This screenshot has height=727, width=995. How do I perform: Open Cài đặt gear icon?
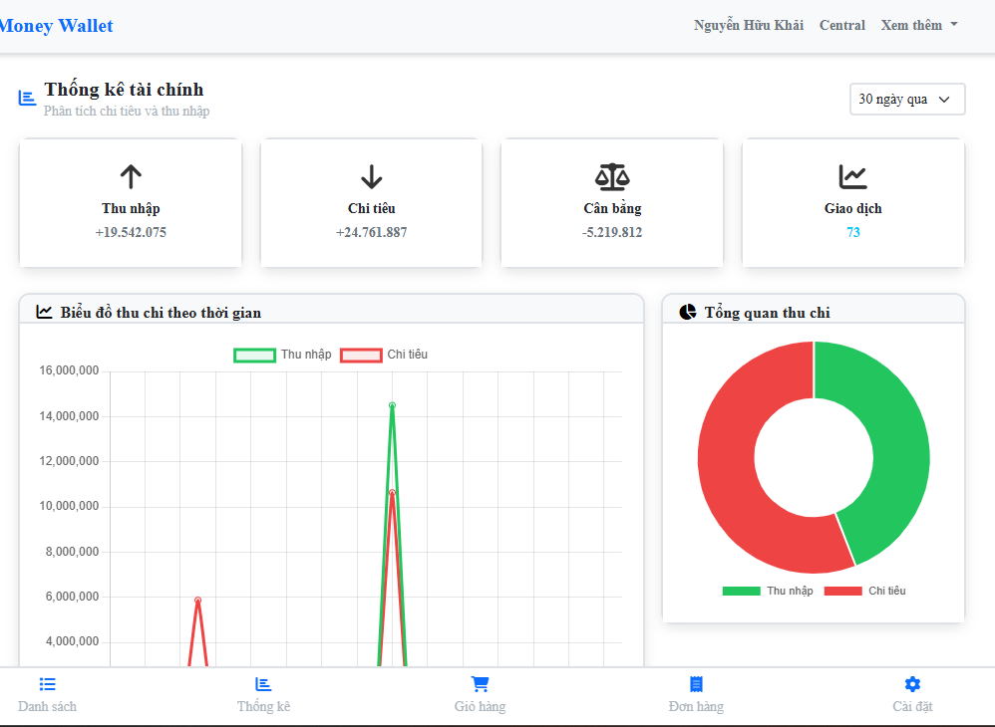912,684
